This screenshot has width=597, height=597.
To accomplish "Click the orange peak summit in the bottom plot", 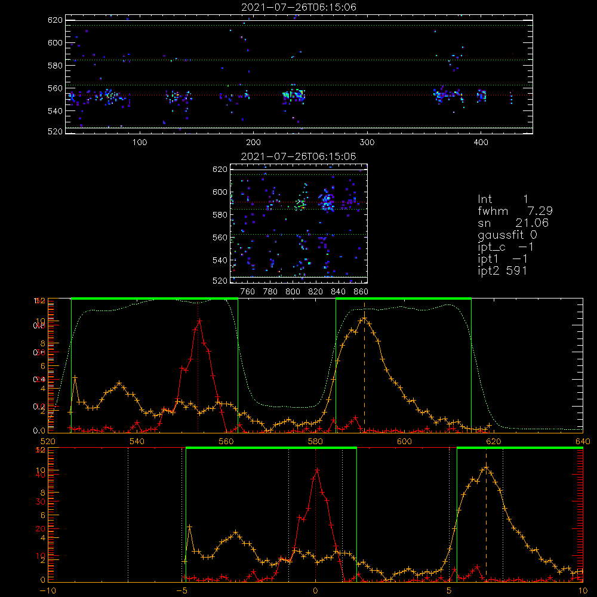I will pos(486,467).
